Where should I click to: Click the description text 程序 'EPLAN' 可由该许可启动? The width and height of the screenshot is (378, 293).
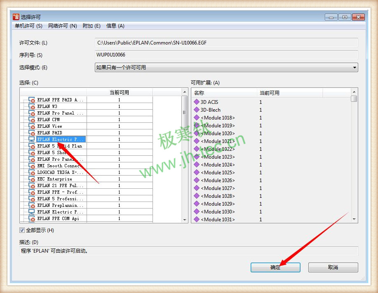click(54, 251)
